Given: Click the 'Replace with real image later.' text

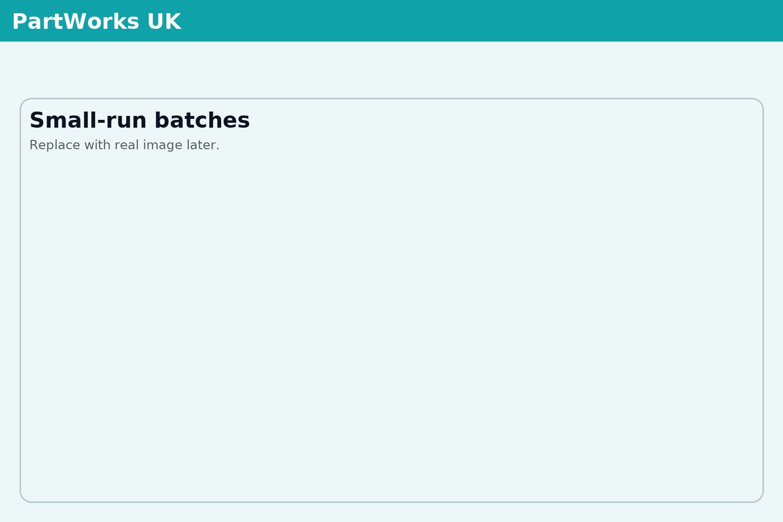Looking at the screenshot, I should coord(124,145).
